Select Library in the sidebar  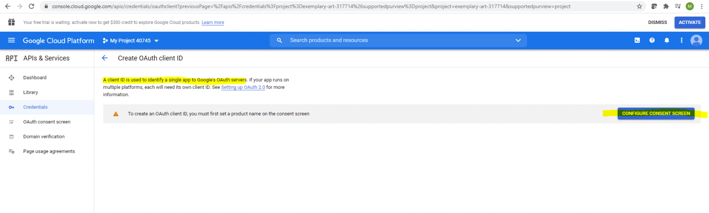pos(30,92)
